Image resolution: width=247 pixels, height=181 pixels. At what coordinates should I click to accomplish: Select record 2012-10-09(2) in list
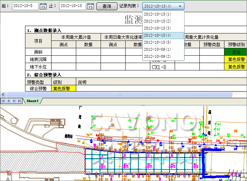click(163, 56)
